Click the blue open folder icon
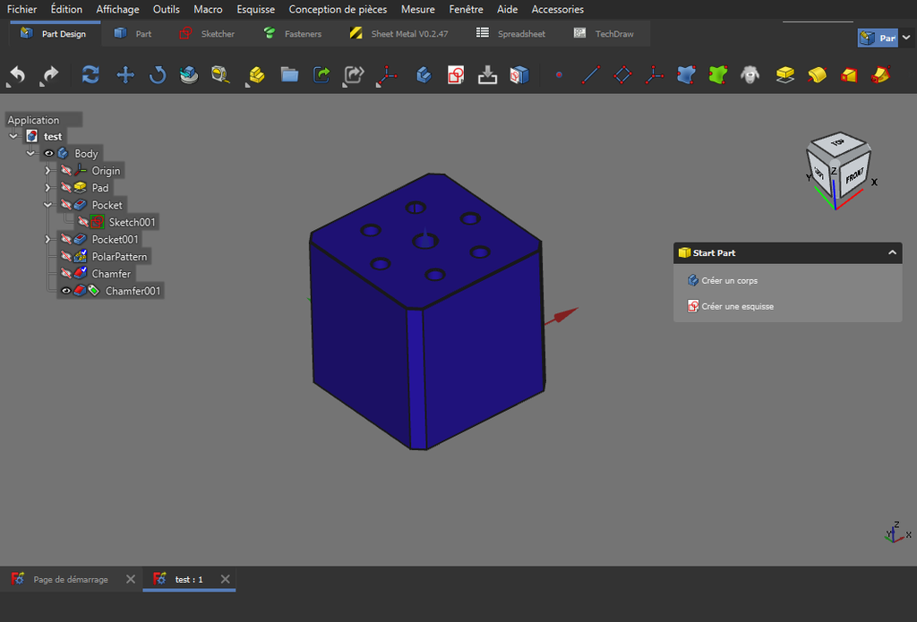Screen dimensions: 917x622 pyautogui.click(x=289, y=75)
